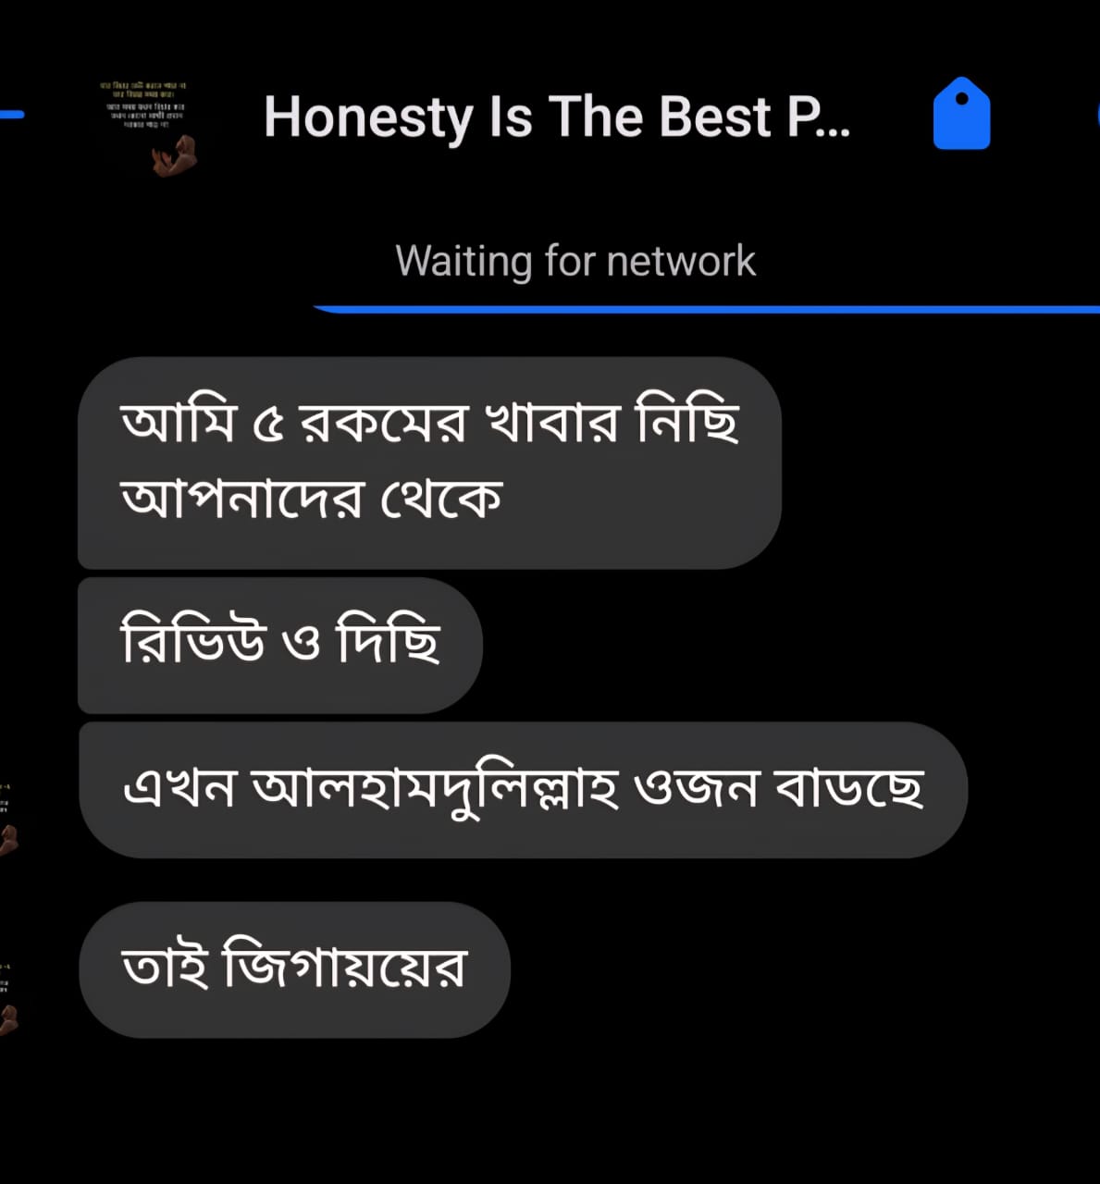Select the আমি ৫ রকমের খাবার নিছি message
This screenshot has height=1184, width=1100.
(x=429, y=462)
